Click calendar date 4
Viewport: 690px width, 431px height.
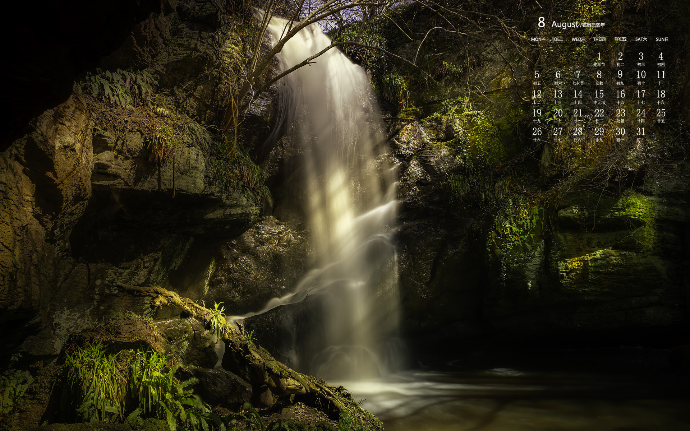coord(661,57)
